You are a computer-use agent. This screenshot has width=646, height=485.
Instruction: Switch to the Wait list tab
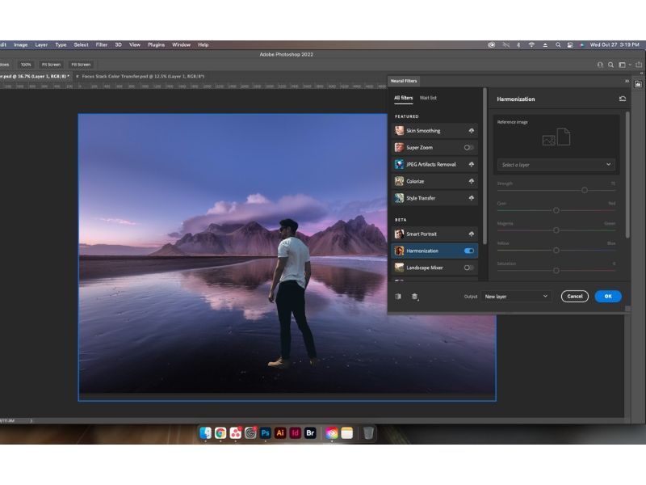[428, 97]
